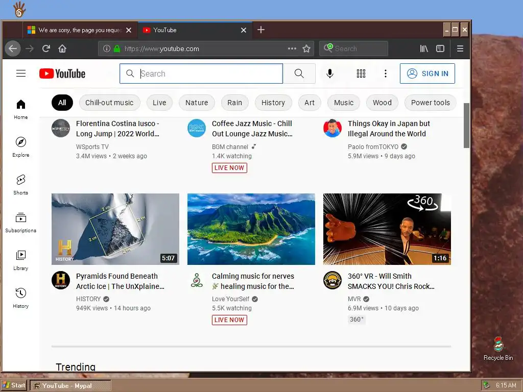The width and height of the screenshot is (523, 392).
Task: Open the browser home page icon
Action: pyautogui.click(x=62, y=48)
